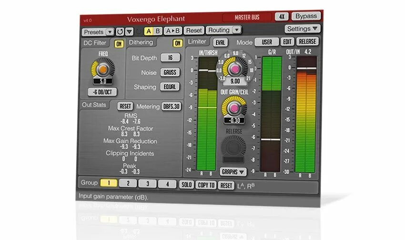Viewport: 405px width, 240px height.
Task: Click the G/R gain reduction meter
Action: click(271, 114)
